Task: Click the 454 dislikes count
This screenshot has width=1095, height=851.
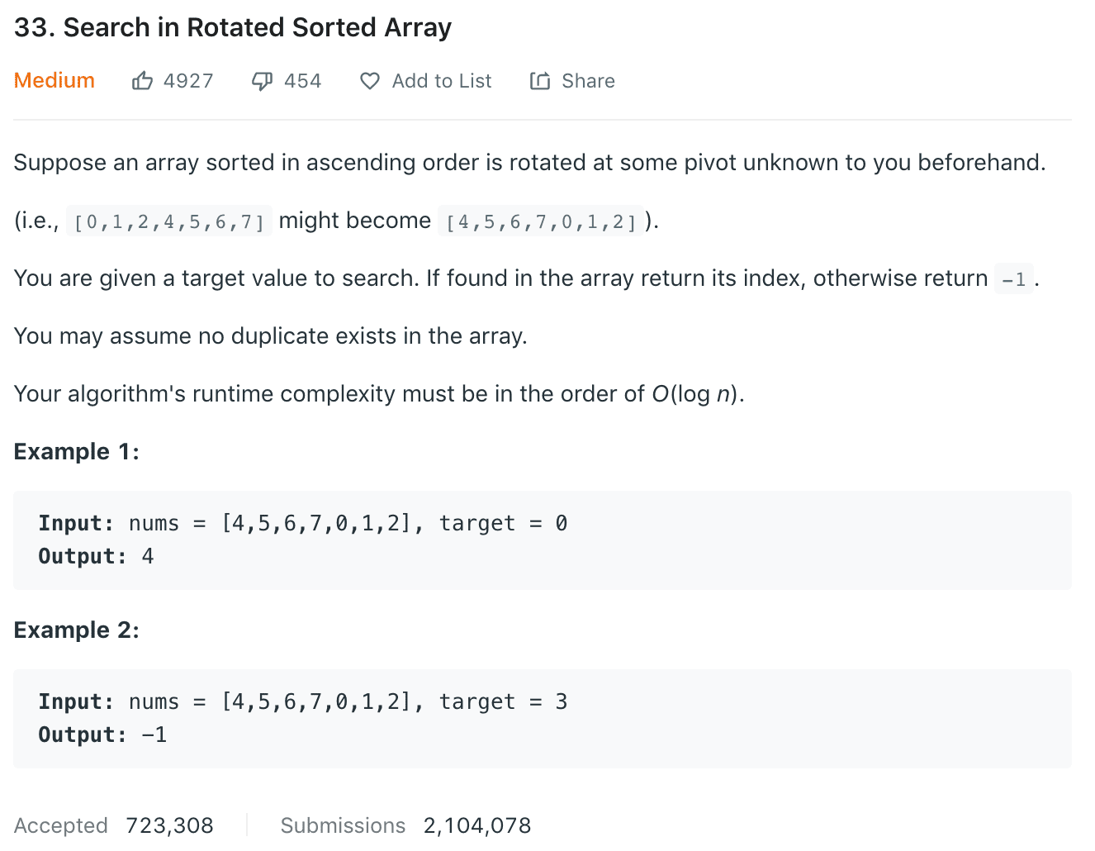Action: pyautogui.click(x=302, y=81)
